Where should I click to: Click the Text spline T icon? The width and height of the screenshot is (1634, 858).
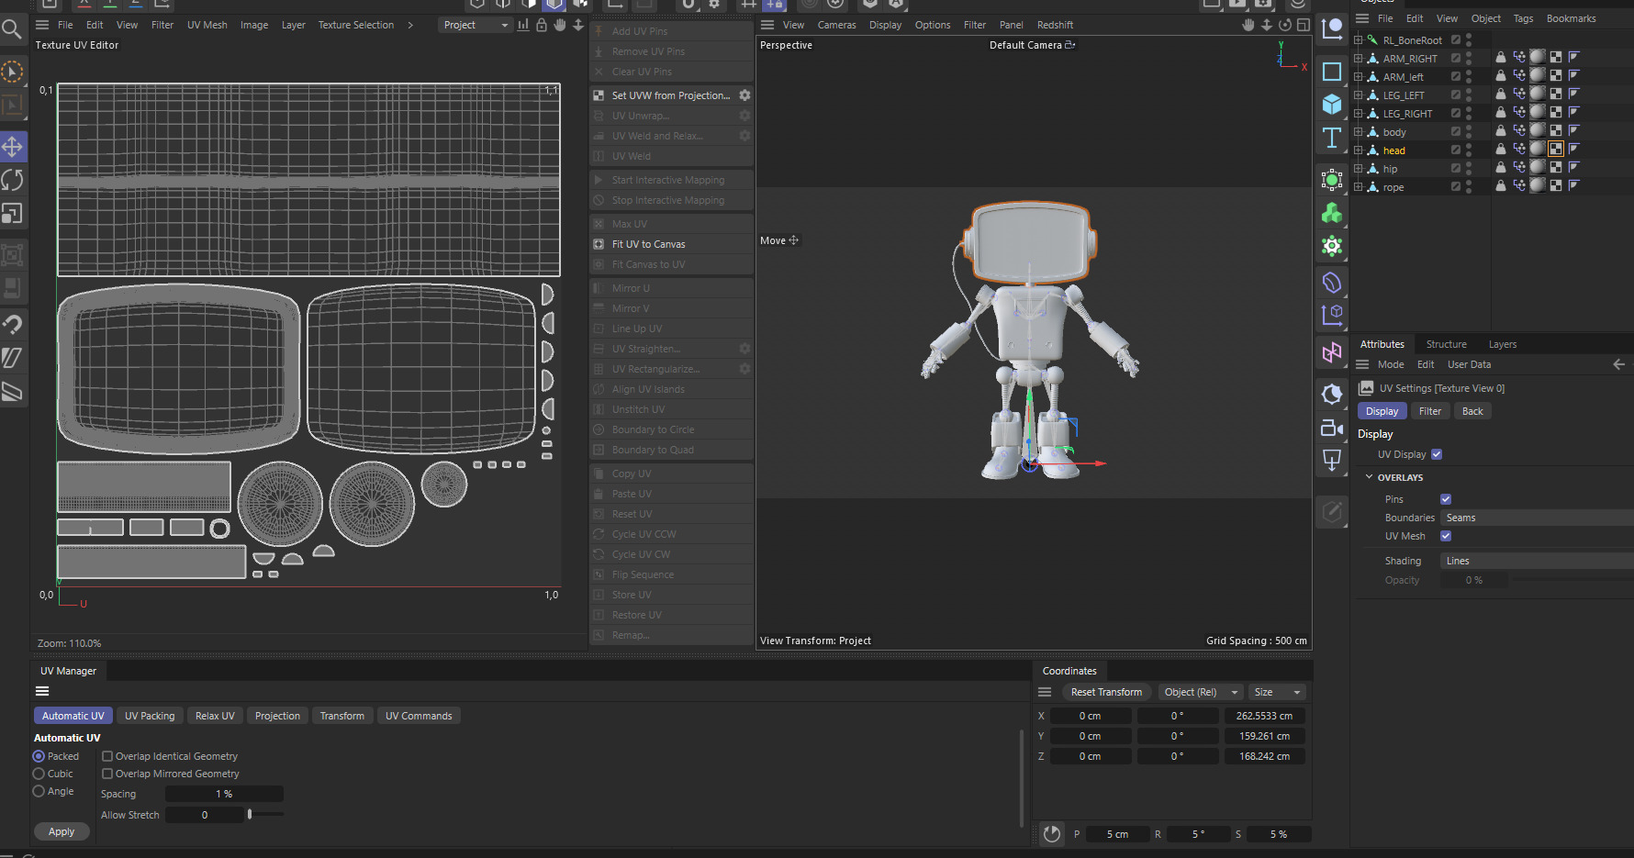(x=1332, y=139)
